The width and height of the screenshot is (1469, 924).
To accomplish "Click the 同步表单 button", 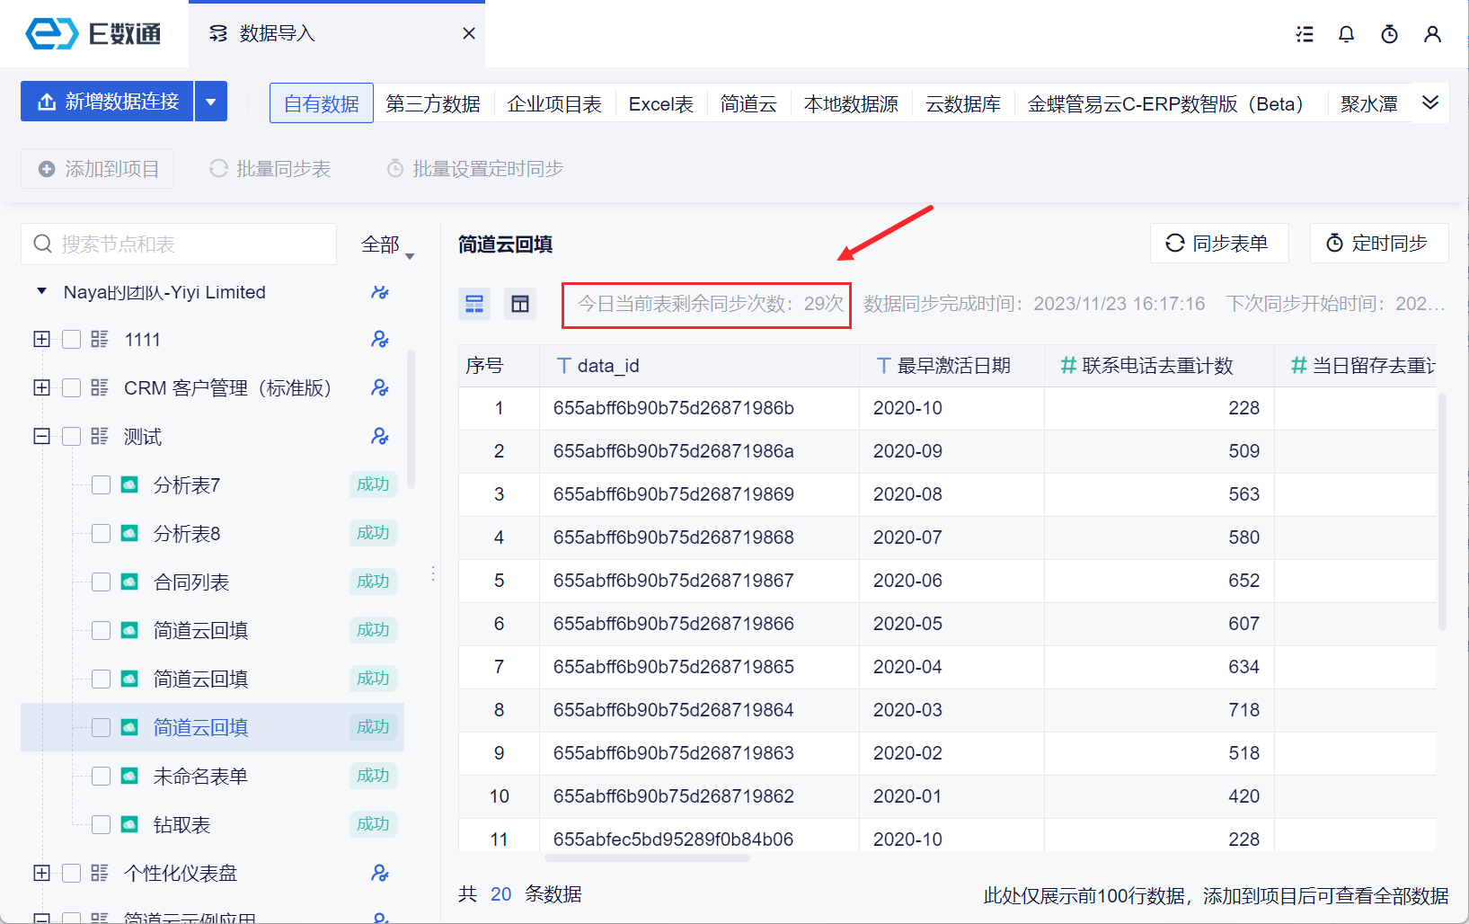I will [x=1219, y=244].
